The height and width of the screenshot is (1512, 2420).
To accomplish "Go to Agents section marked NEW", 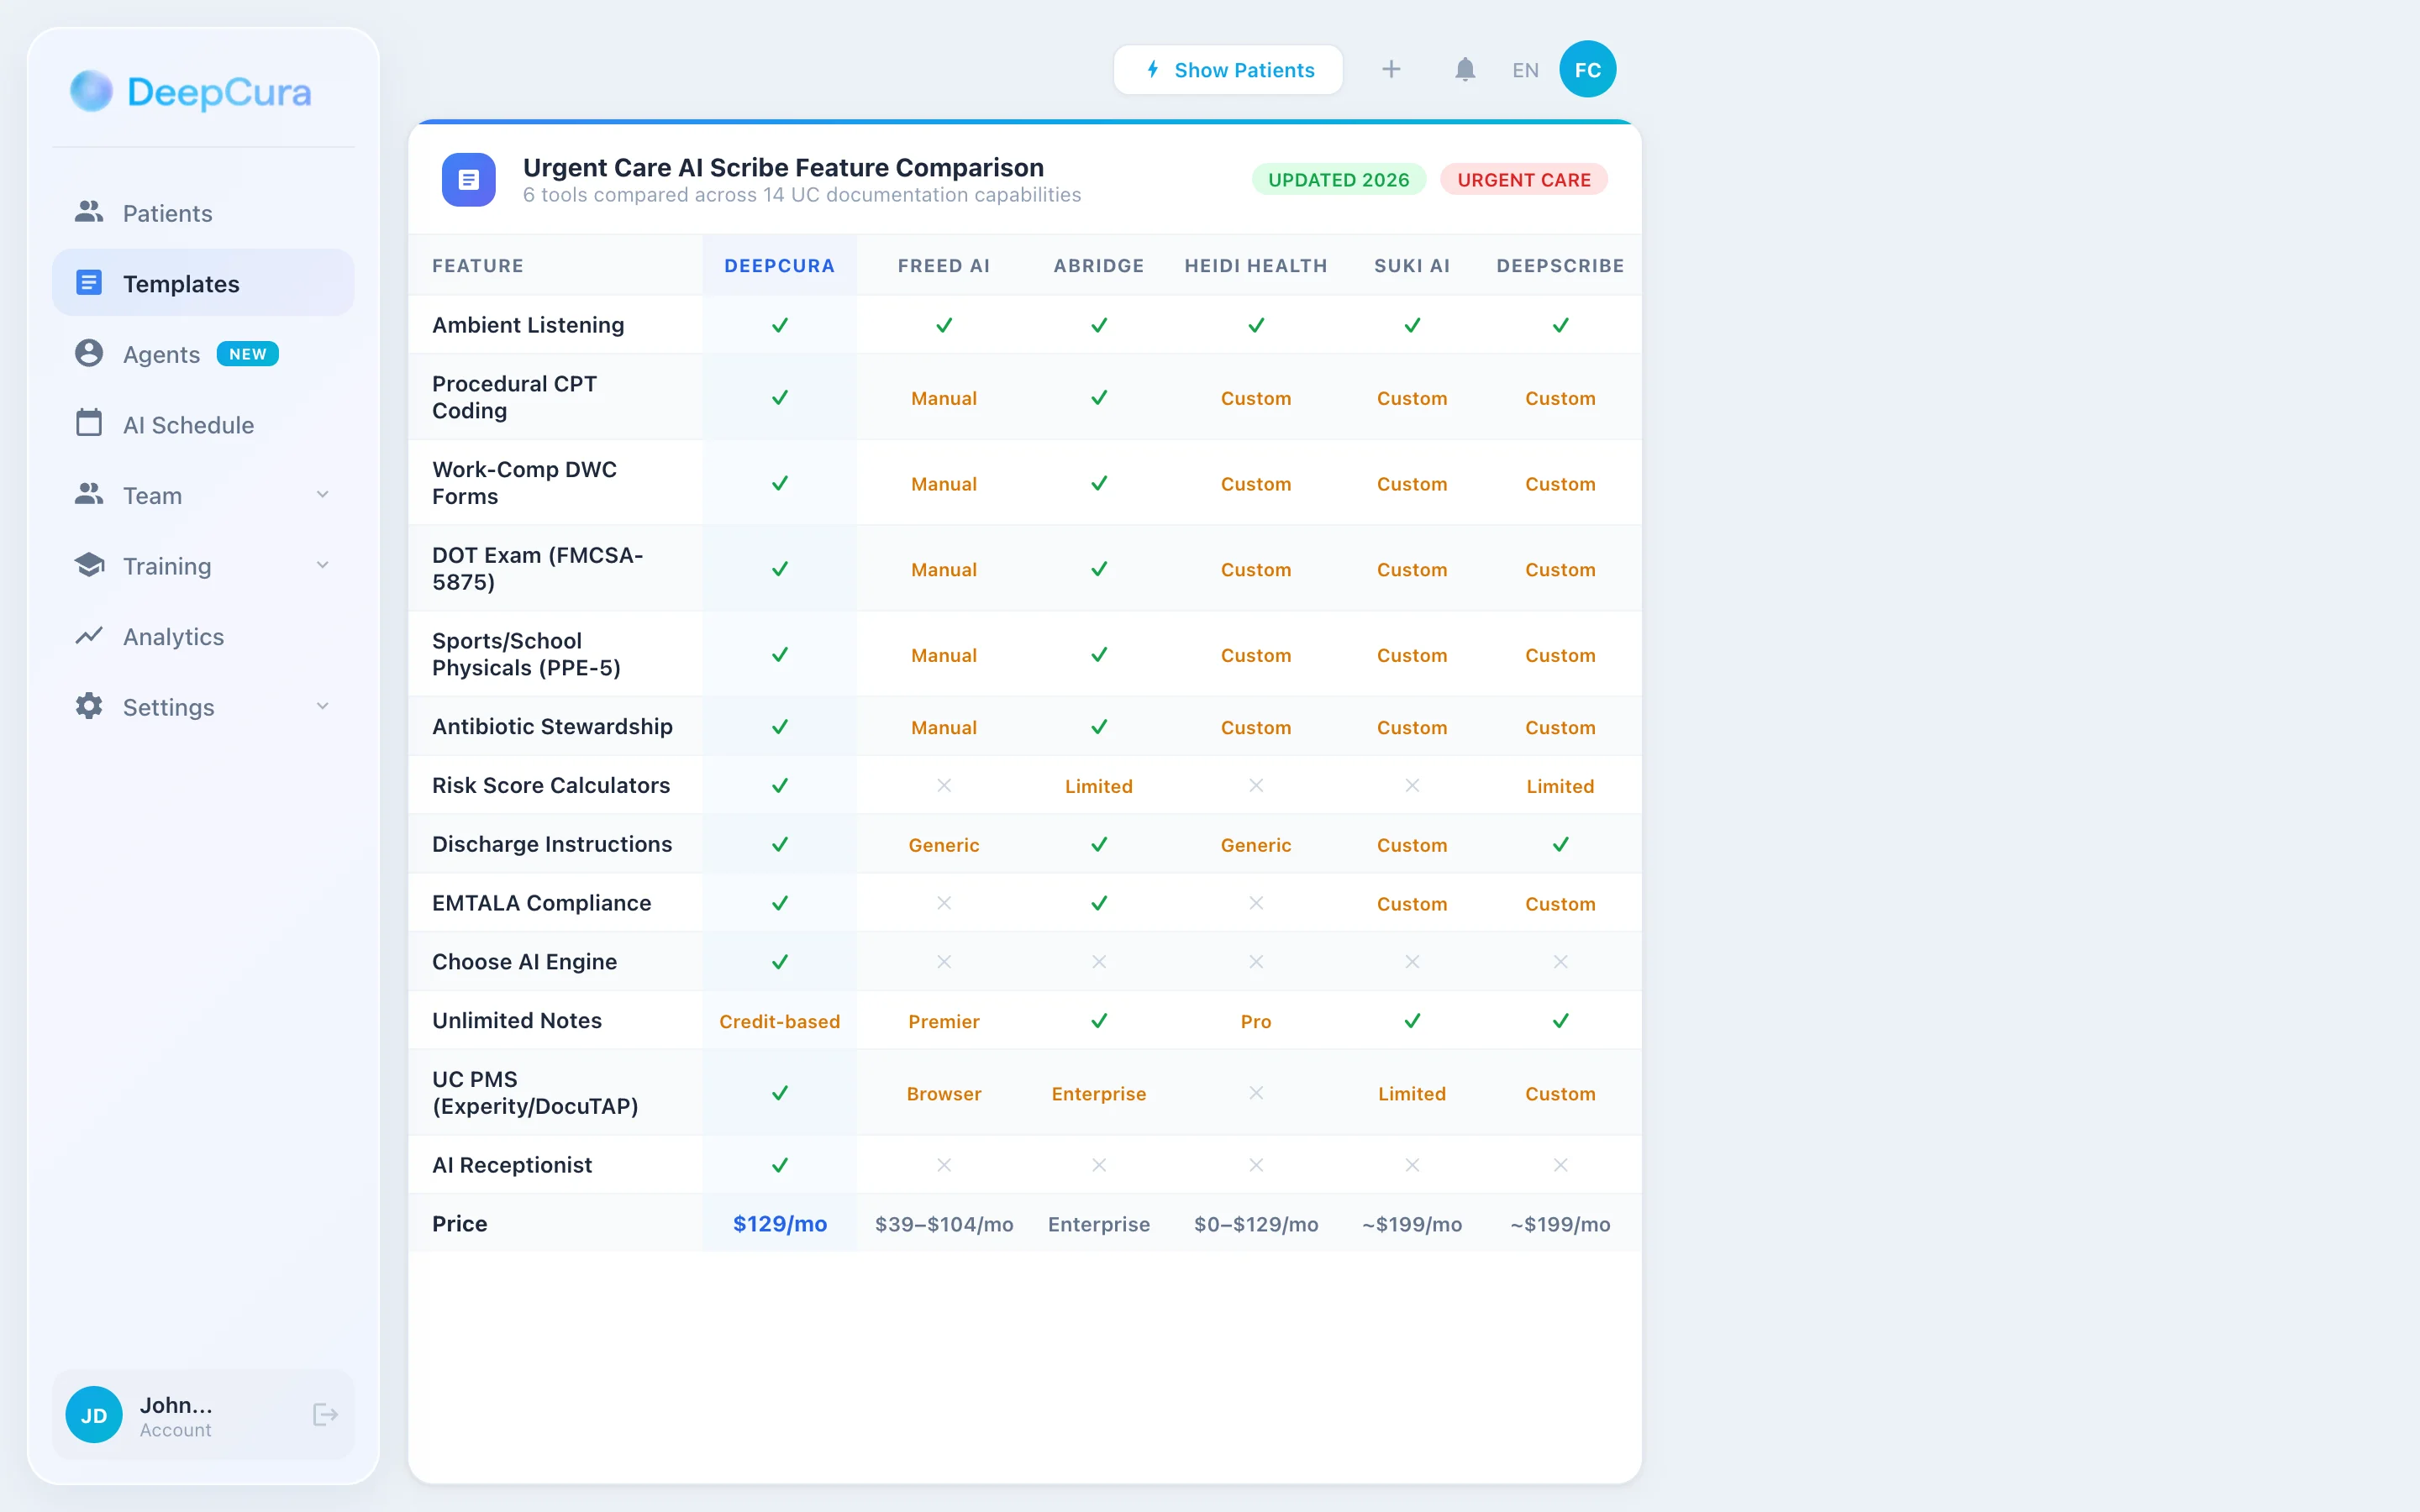I will (x=162, y=354).
